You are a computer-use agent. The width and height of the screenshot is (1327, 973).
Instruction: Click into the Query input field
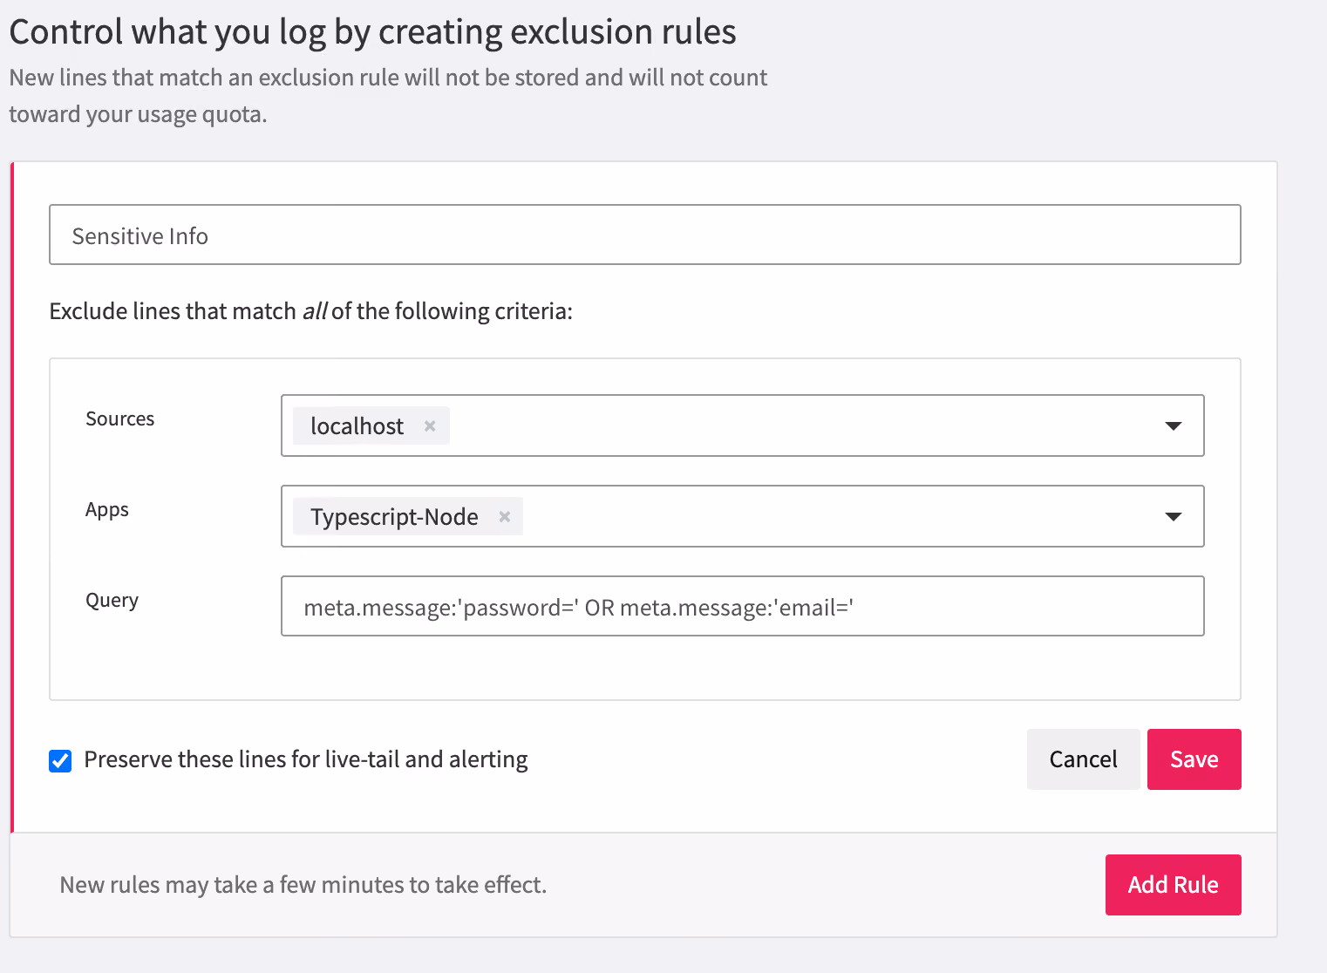[743, 606]
